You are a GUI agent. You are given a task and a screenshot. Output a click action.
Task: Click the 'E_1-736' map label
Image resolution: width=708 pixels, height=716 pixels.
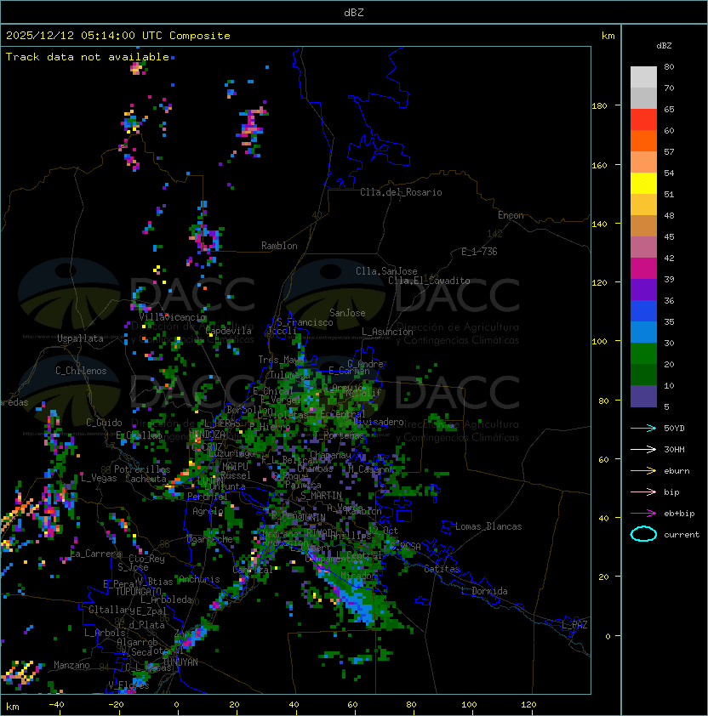click(479, 252)
